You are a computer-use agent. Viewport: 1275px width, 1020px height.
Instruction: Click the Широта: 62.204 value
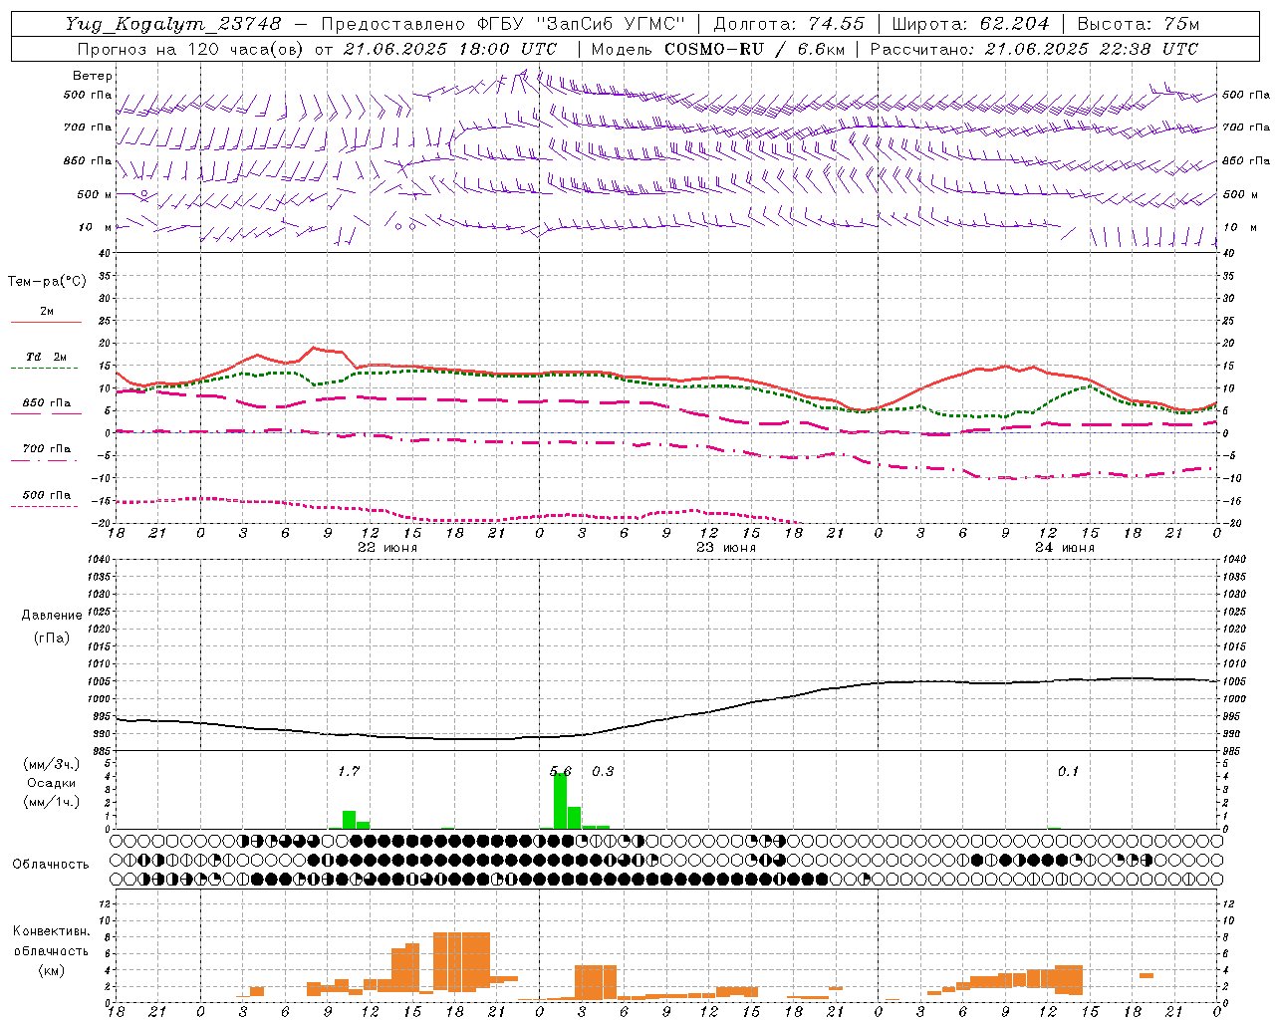tap(970, 23)
